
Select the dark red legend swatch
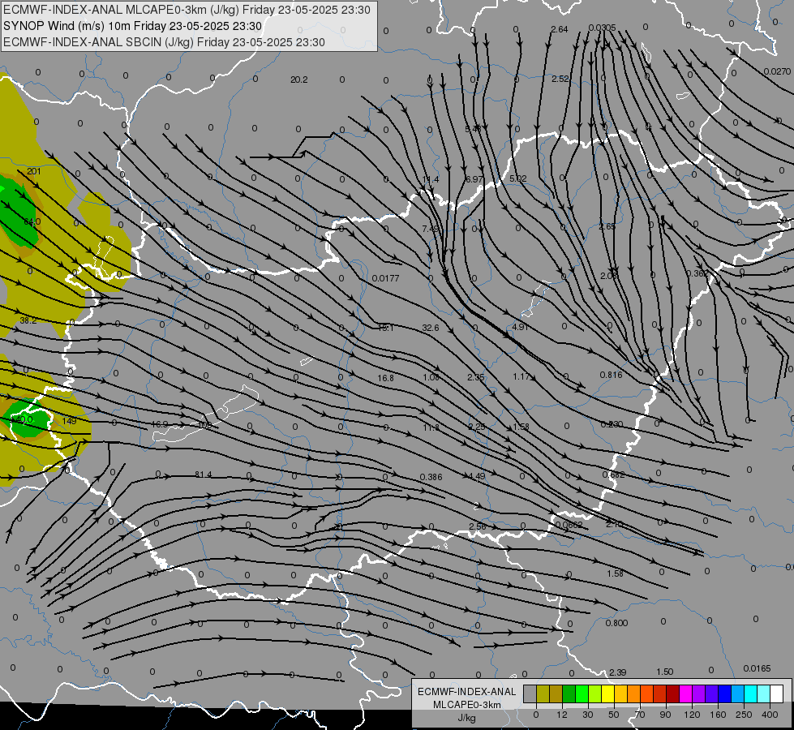tap(672, 694)
